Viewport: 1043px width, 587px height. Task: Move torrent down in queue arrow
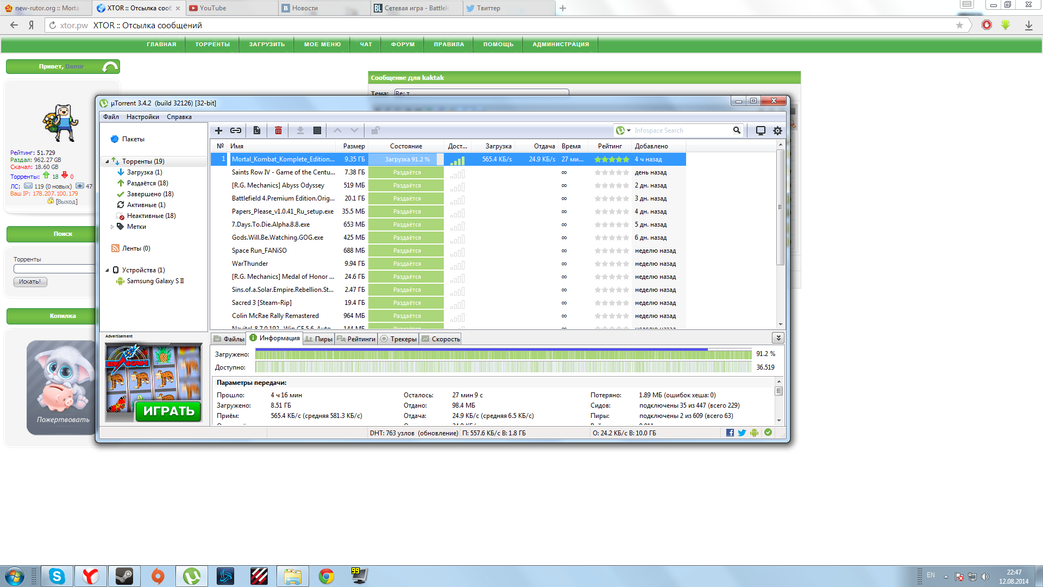click(354, 130)
